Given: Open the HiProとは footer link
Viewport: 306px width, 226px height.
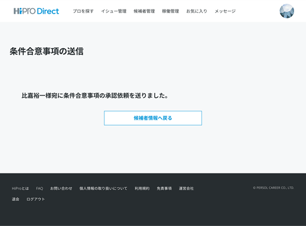Looking at the screenshot, I should click(20, 188).
